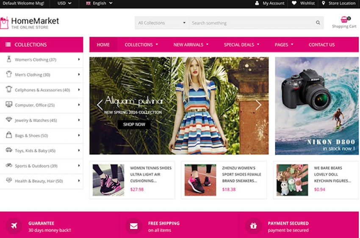360x238 pixels.
Task: Click the Sports & Outdoors (39) category label
Action: (36, 166)
